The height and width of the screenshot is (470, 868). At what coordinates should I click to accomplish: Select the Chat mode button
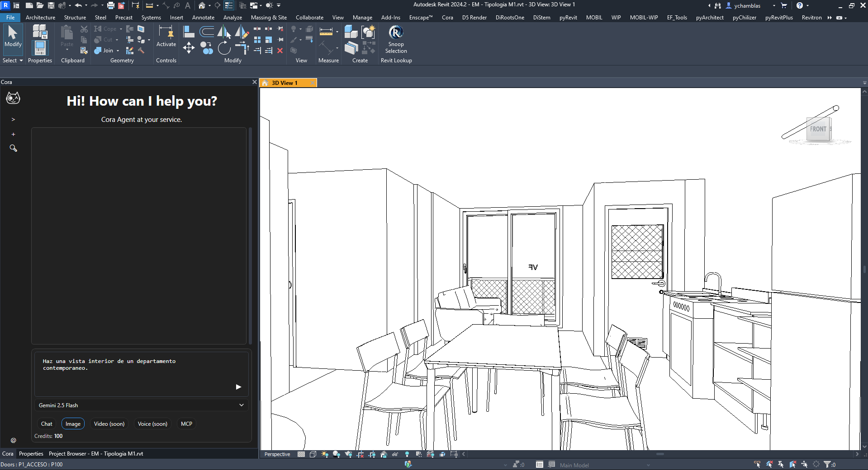(x=47, y=423)
